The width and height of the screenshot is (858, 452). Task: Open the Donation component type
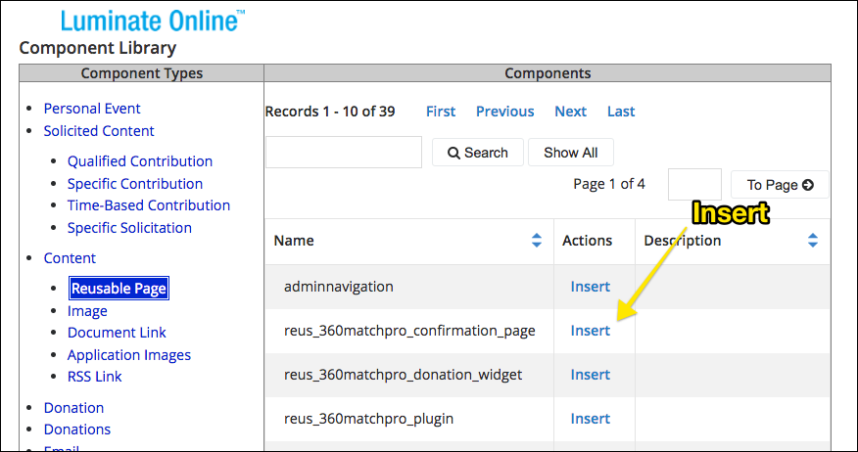[73, 408]
